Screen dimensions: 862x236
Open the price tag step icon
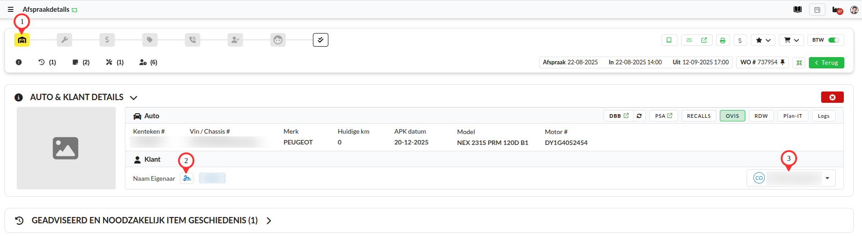150,40
